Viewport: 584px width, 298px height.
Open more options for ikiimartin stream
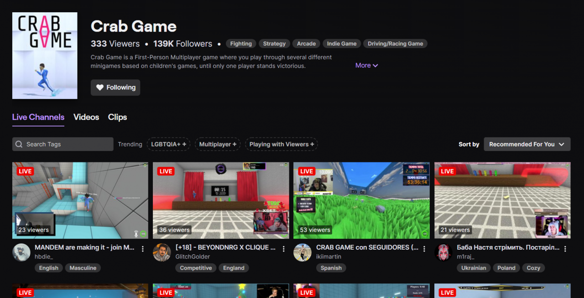click(x=424, y=249)
